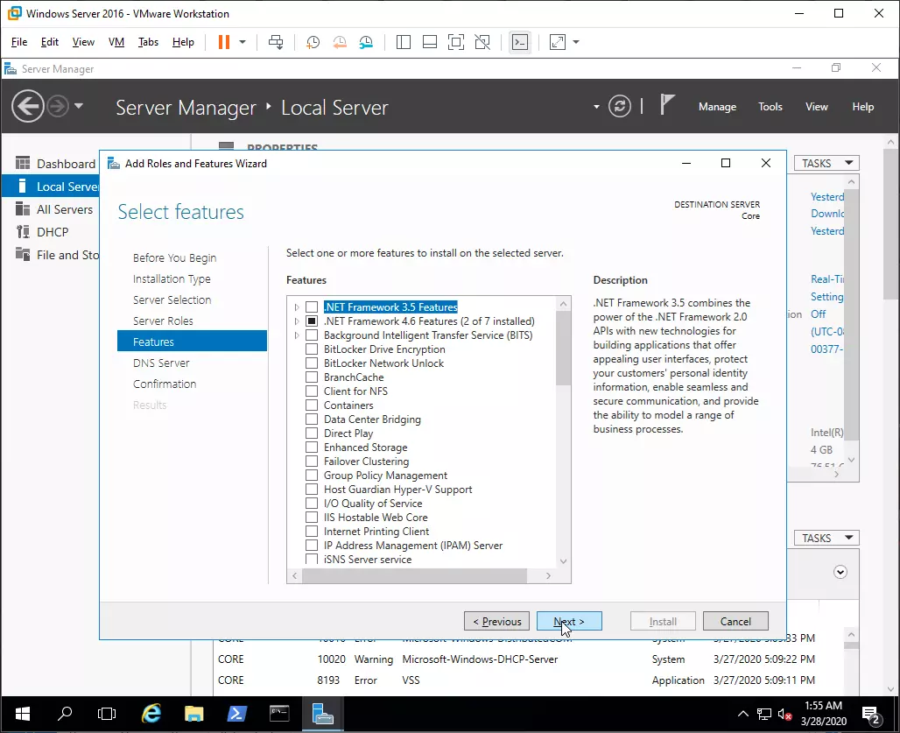The height and width of the screenshot is (733, 900).
Task: Open taskbar search magnifier
Action: coord(65,714)
